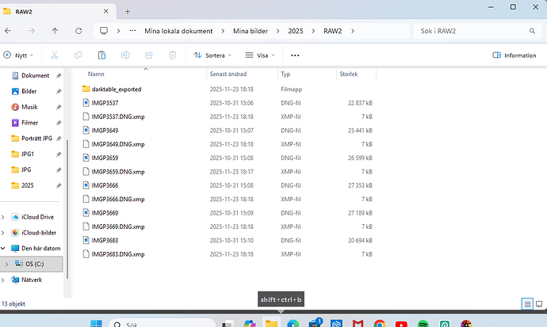The height and width of the screenshot is (327, 547).
Task: Navigate back with the left arrow
Action: click(8, 31)
